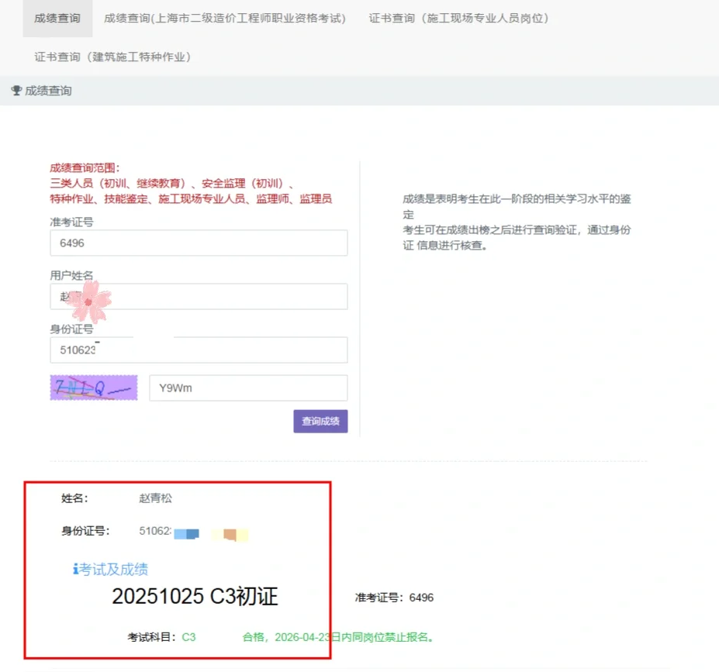Click the 身份证号 ID number field

[x=199, y=350]
